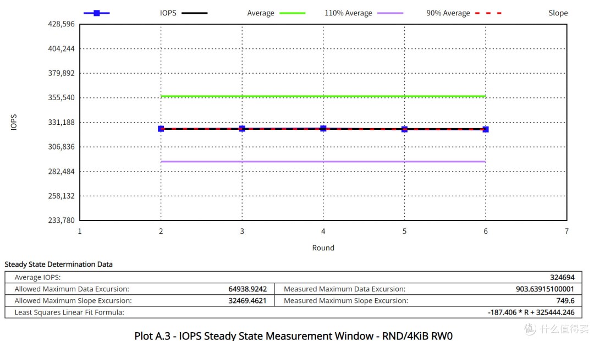594x341 pixels.
Task: Click the formula -187.406 * R + 325444.246
Action: (x=531, y=312)
